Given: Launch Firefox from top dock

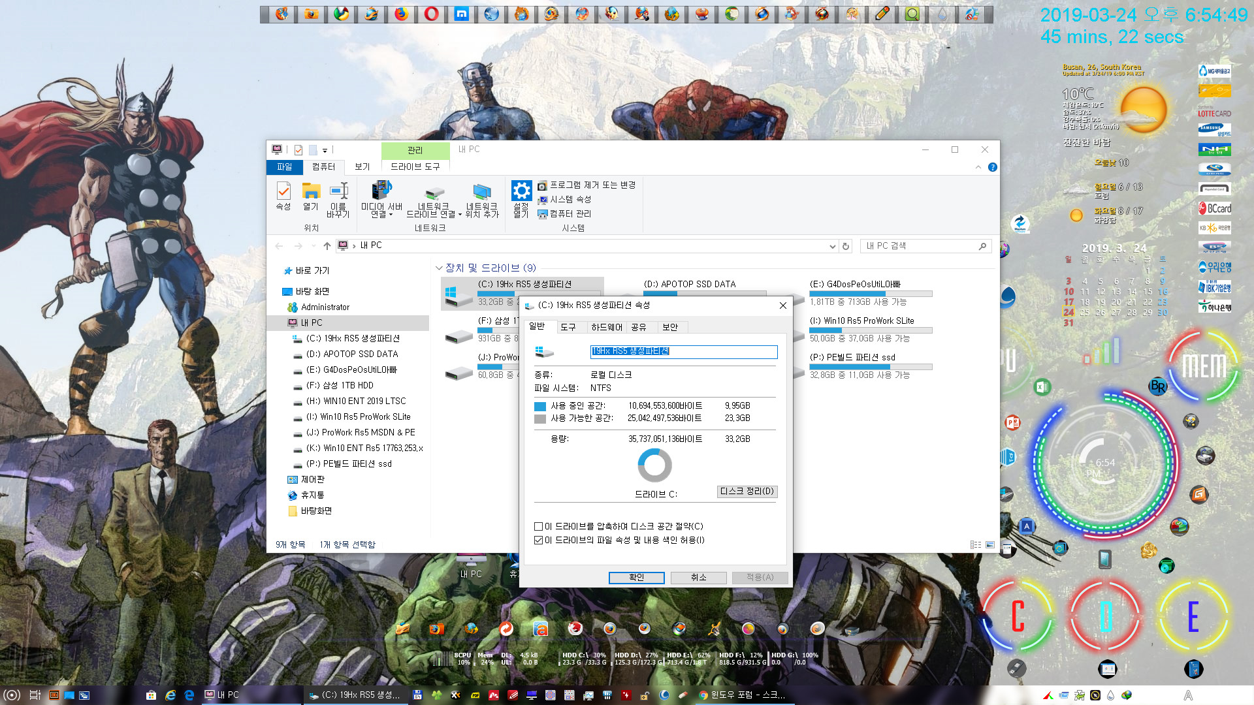Looking at the screenshot, I should point(401,14).
